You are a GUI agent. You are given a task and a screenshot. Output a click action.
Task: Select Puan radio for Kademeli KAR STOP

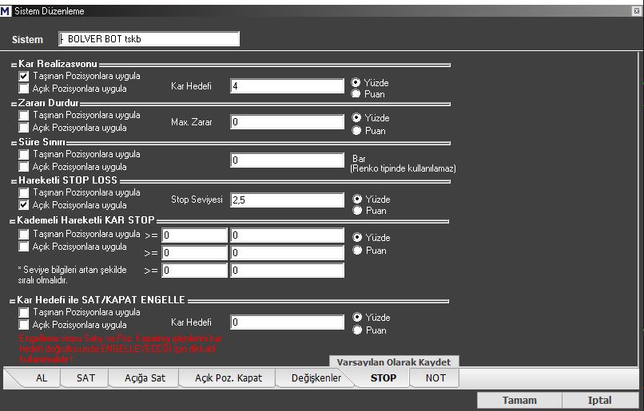tap(357, 251)
